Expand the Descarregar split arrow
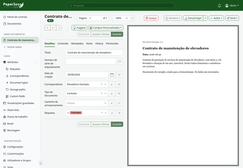243x168 pixels. (205, 18)
